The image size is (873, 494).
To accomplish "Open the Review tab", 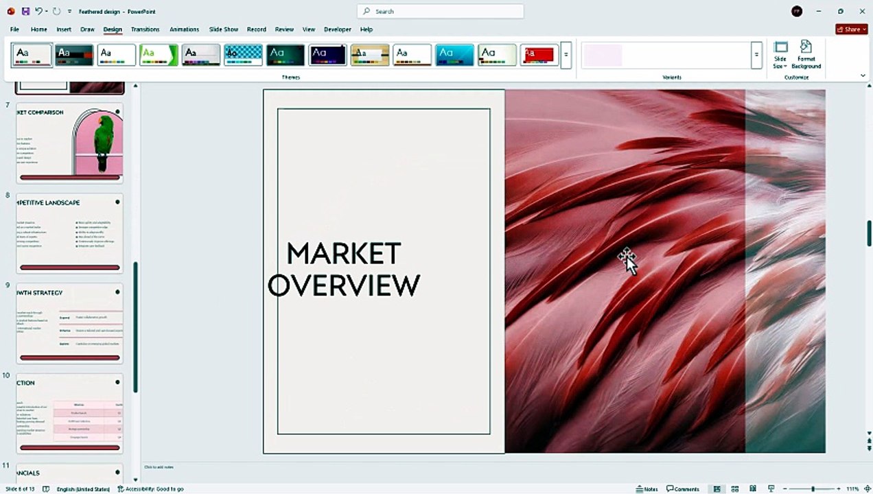I will [x=284, y=30].
